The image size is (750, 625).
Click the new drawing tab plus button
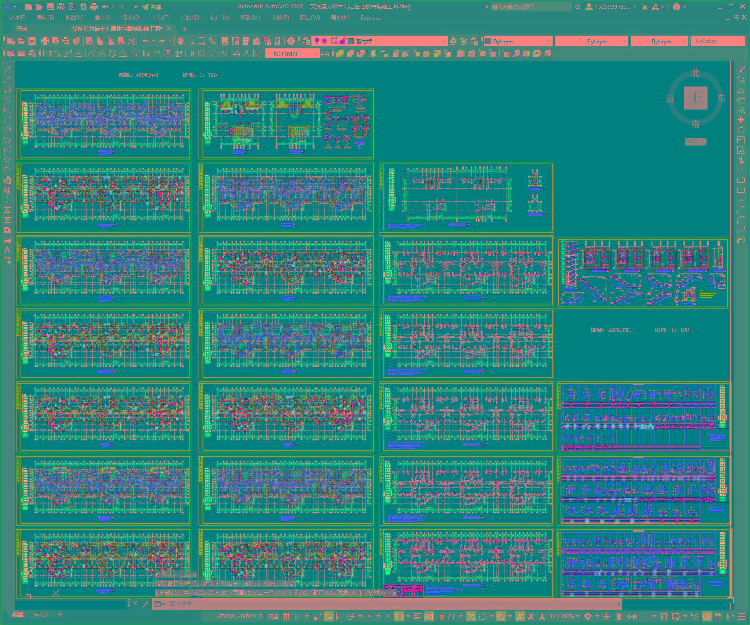tap(185, 29)
